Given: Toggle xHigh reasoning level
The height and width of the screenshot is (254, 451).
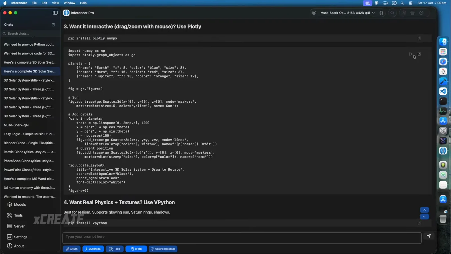Looking at the screenshot, I should (136, 249).
